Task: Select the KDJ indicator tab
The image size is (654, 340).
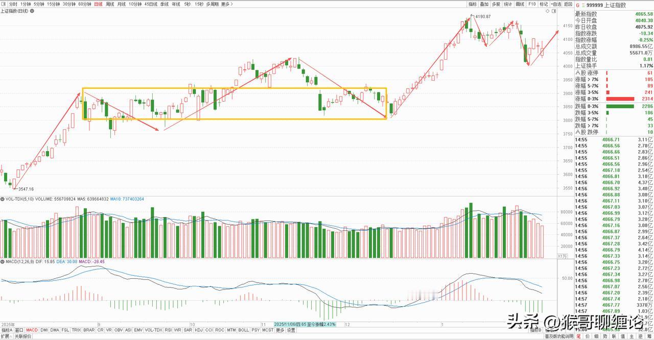Action: 198,330
